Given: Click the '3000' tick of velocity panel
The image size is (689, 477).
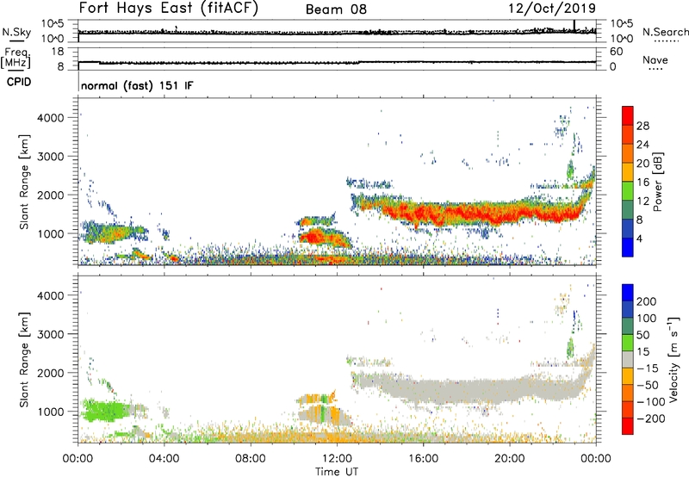Looking at the screenshot, I should point(51,334).
